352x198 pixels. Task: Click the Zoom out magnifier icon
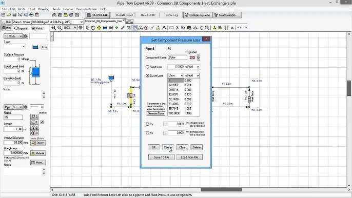53,28
